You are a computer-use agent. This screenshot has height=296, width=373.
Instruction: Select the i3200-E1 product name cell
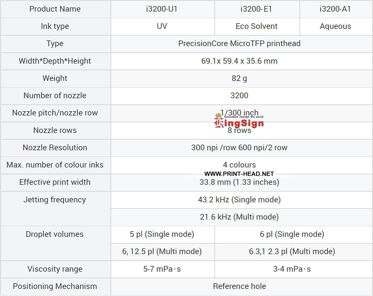click(x=256, y=9)
